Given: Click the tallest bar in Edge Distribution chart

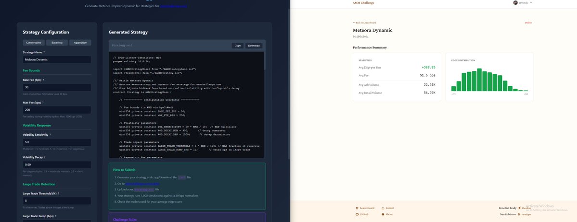Looking at the screenshot, I should tap(479, 80).
